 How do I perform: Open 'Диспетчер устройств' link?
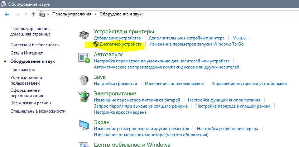[x=121, y=44]
